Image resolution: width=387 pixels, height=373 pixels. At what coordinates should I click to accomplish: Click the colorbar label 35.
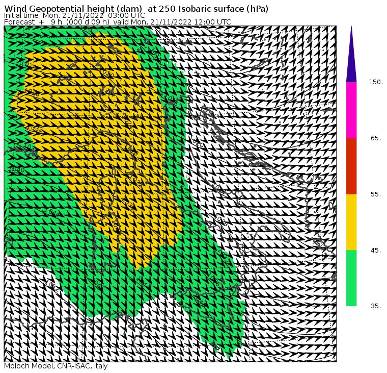point(376,306)
